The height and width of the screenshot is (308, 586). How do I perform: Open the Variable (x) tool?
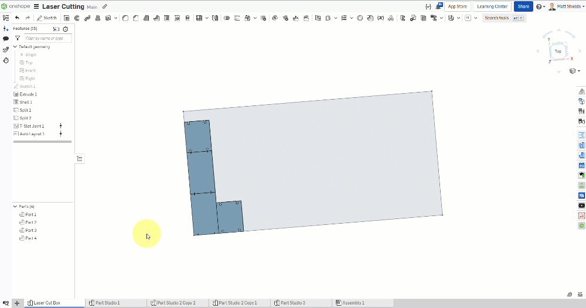tap(380, 18)
